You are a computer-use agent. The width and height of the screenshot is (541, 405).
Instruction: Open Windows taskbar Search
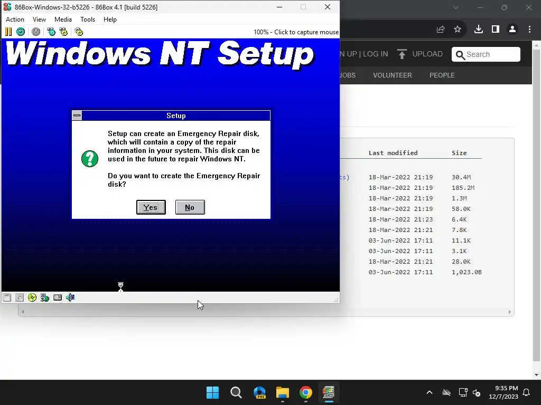(236, 392)
